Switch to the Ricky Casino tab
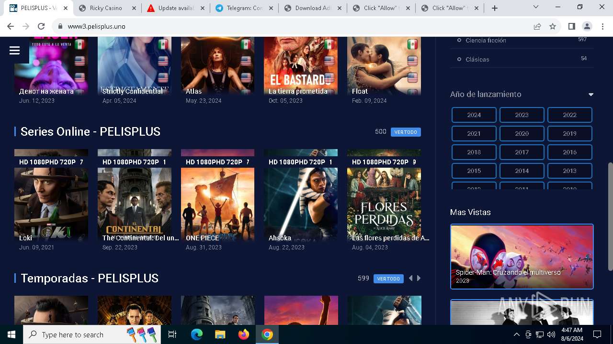The height and width of the screenshot is (344, 613). (106, 8)
